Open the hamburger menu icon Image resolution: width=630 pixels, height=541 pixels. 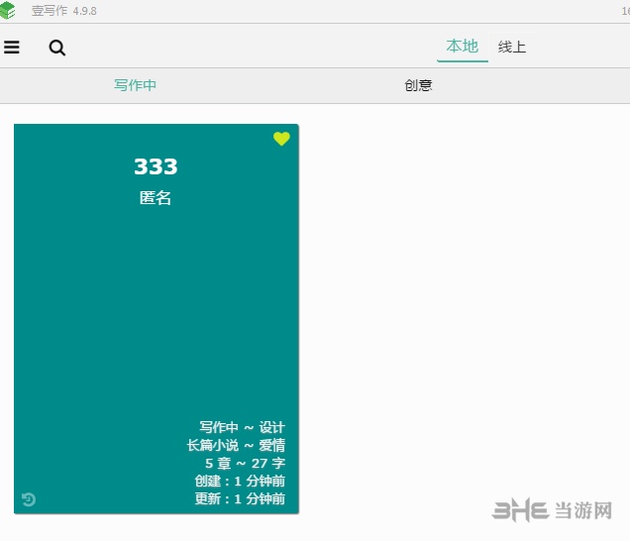coord(12,47)
